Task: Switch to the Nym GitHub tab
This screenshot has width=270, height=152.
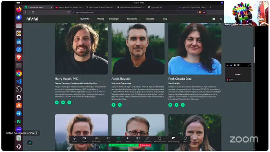Action: coord(161,7)
